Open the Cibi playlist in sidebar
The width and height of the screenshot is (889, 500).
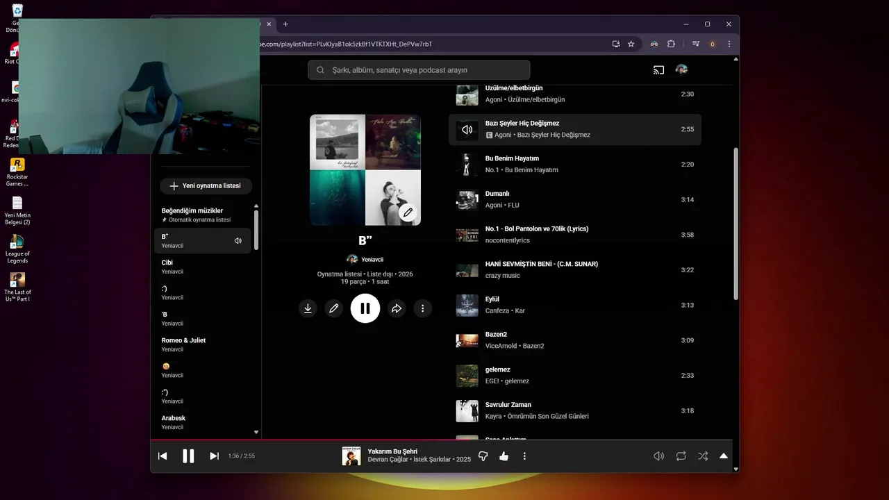click(x=202, y=267)
